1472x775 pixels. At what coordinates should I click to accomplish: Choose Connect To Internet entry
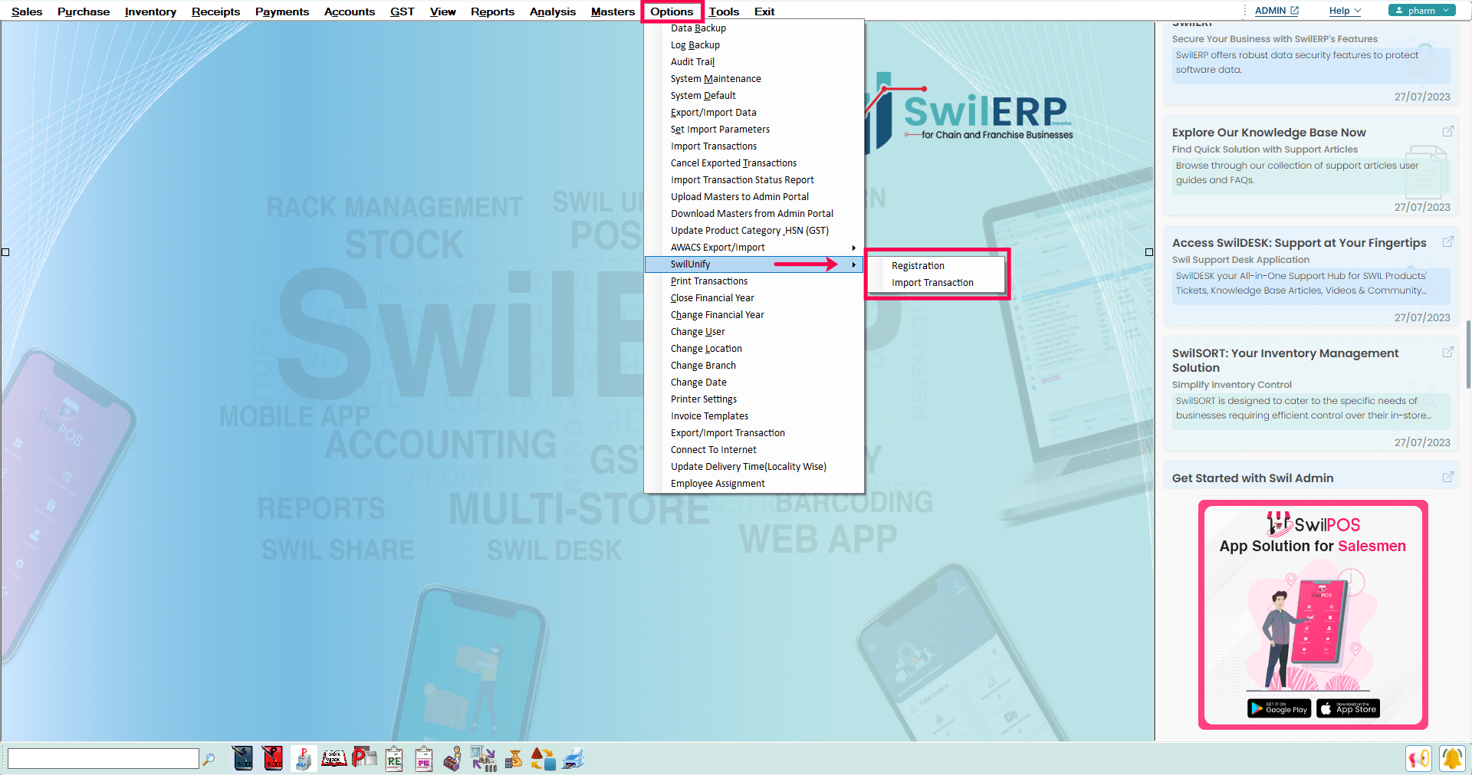pos(754,450)
